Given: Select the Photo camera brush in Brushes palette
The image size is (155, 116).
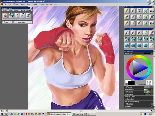Looking at the screenshot, I should tap(6, 15).
